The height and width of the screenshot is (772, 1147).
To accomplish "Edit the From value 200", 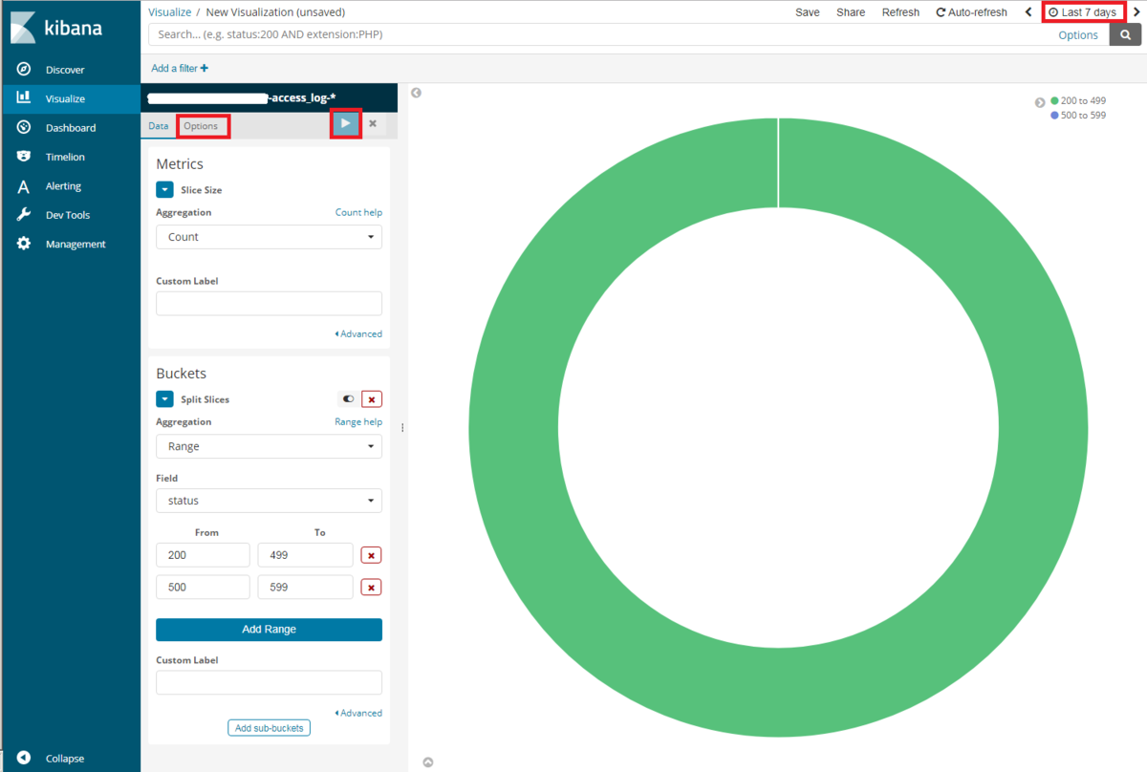I will click(x=203, y=555).
